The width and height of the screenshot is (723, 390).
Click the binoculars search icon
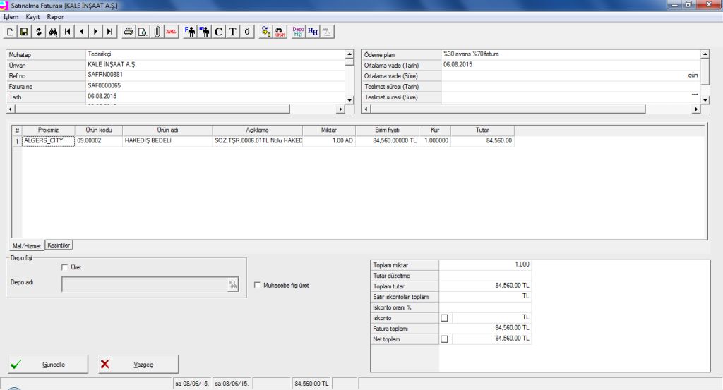click(x=53, y=32)
